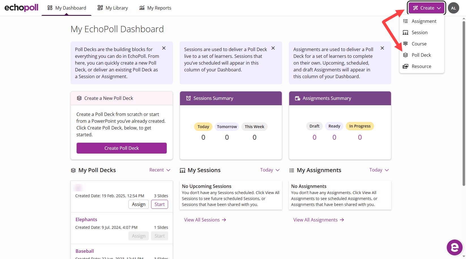Open My Dashboard tab

tap(66, 8)
